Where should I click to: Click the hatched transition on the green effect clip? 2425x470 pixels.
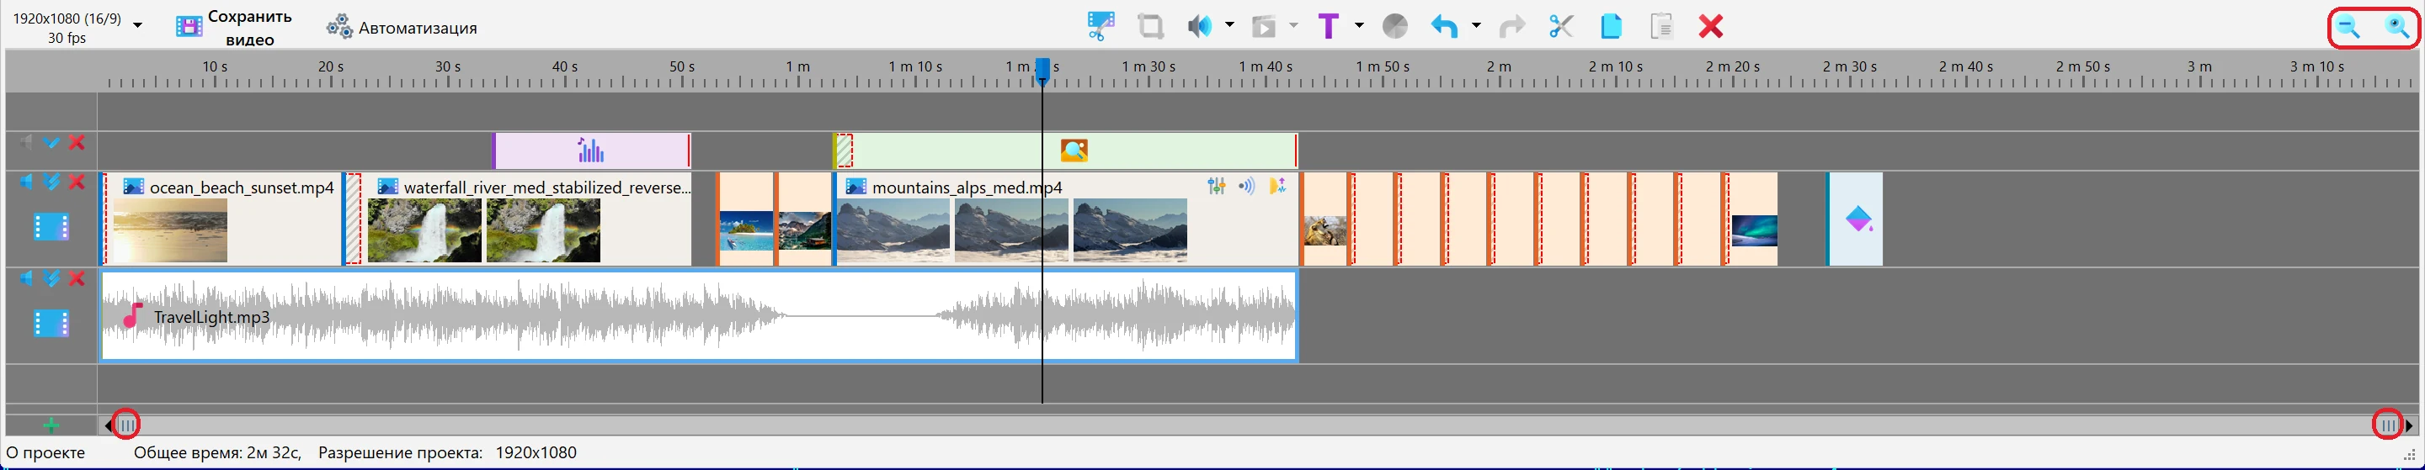tap(845, 151)
